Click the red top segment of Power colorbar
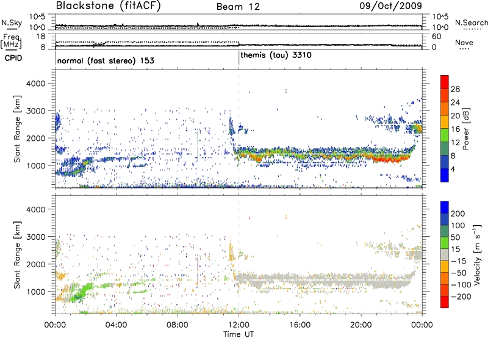Image resolution: width=488 pixels, height=338 pixels. 445,82
